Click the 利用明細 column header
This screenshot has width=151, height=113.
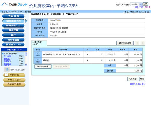[63, 49]
